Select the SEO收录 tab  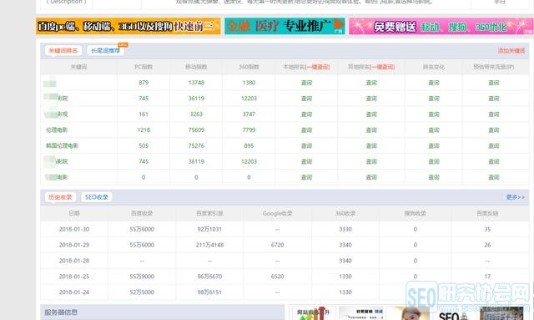(x=97, y=197)
